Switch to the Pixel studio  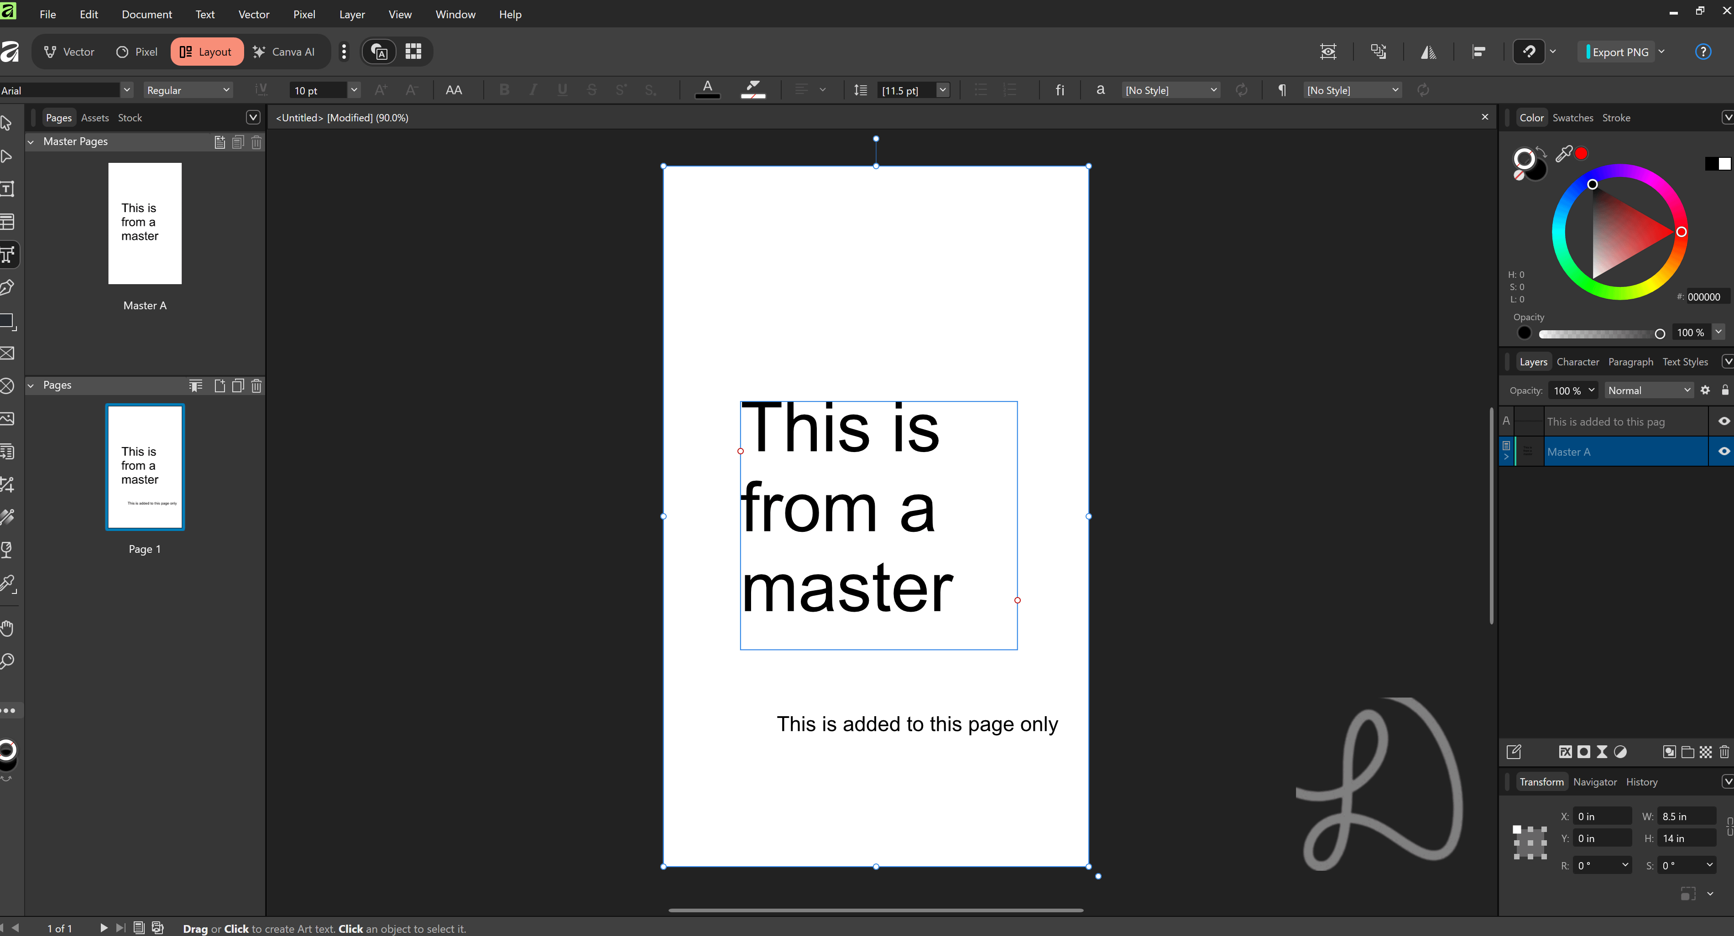[x=136, y=52]
